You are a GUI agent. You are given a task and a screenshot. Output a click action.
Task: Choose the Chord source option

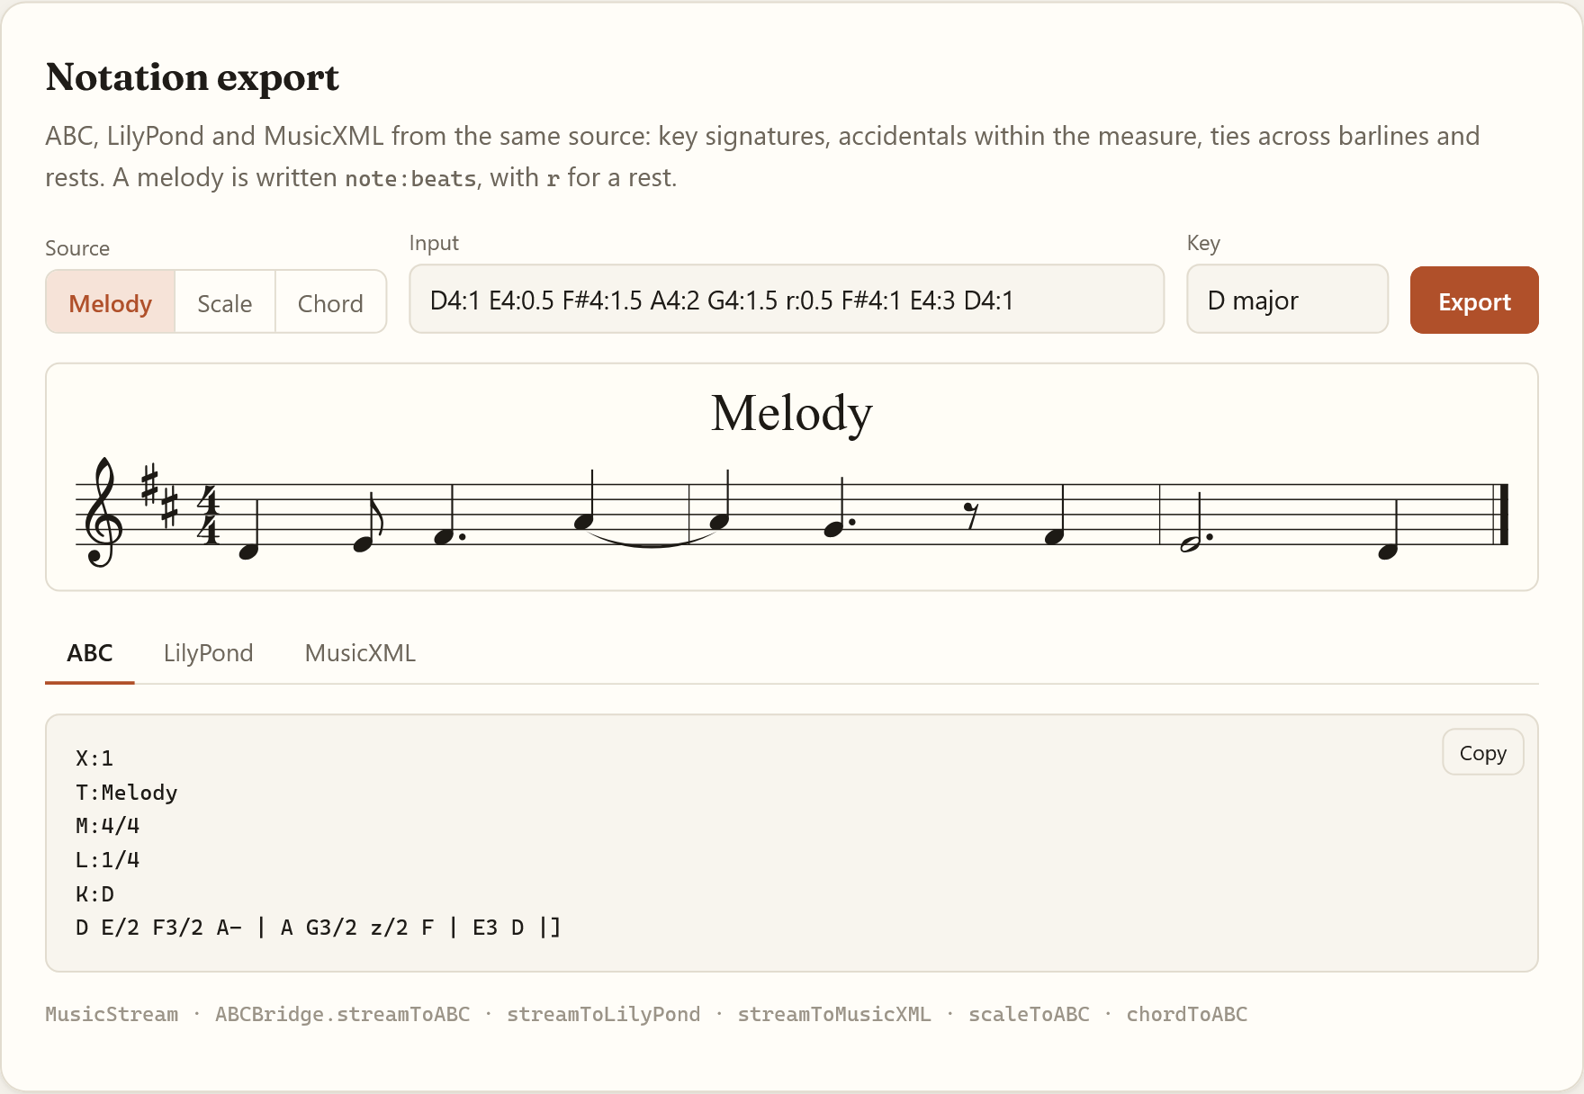coord(330,302)
